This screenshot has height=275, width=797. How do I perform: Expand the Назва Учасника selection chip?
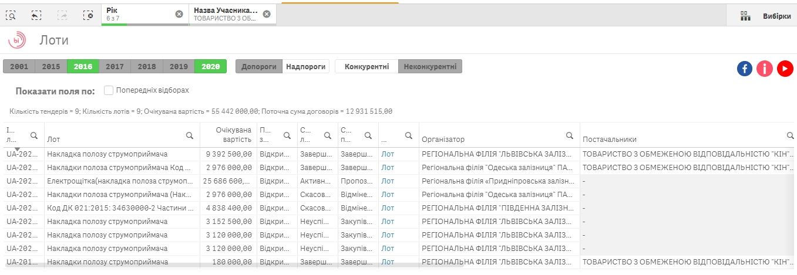[x=226, y=14]
